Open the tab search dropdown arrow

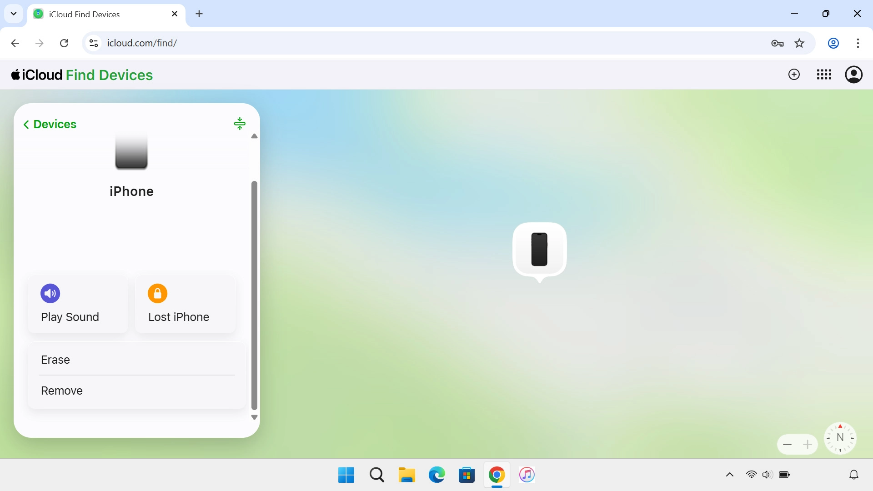14,14
